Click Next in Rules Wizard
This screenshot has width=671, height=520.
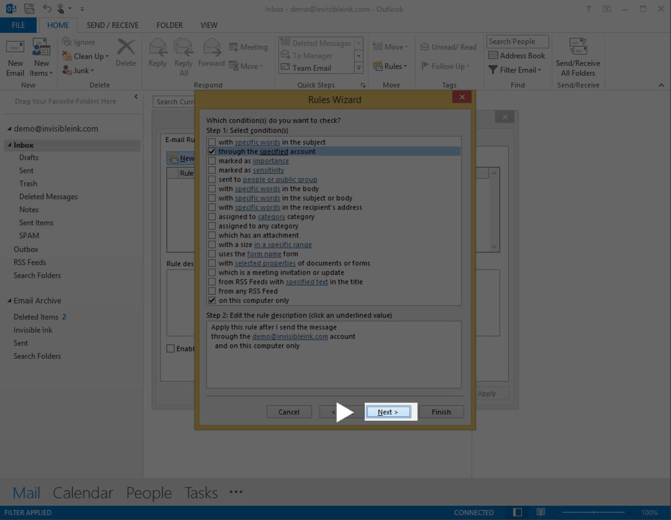pyautogui.click(x=388, y=412)
